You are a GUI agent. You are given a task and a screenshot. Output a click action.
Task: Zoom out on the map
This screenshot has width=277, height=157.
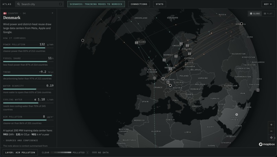pyautogui.click(x=272, y=131)
